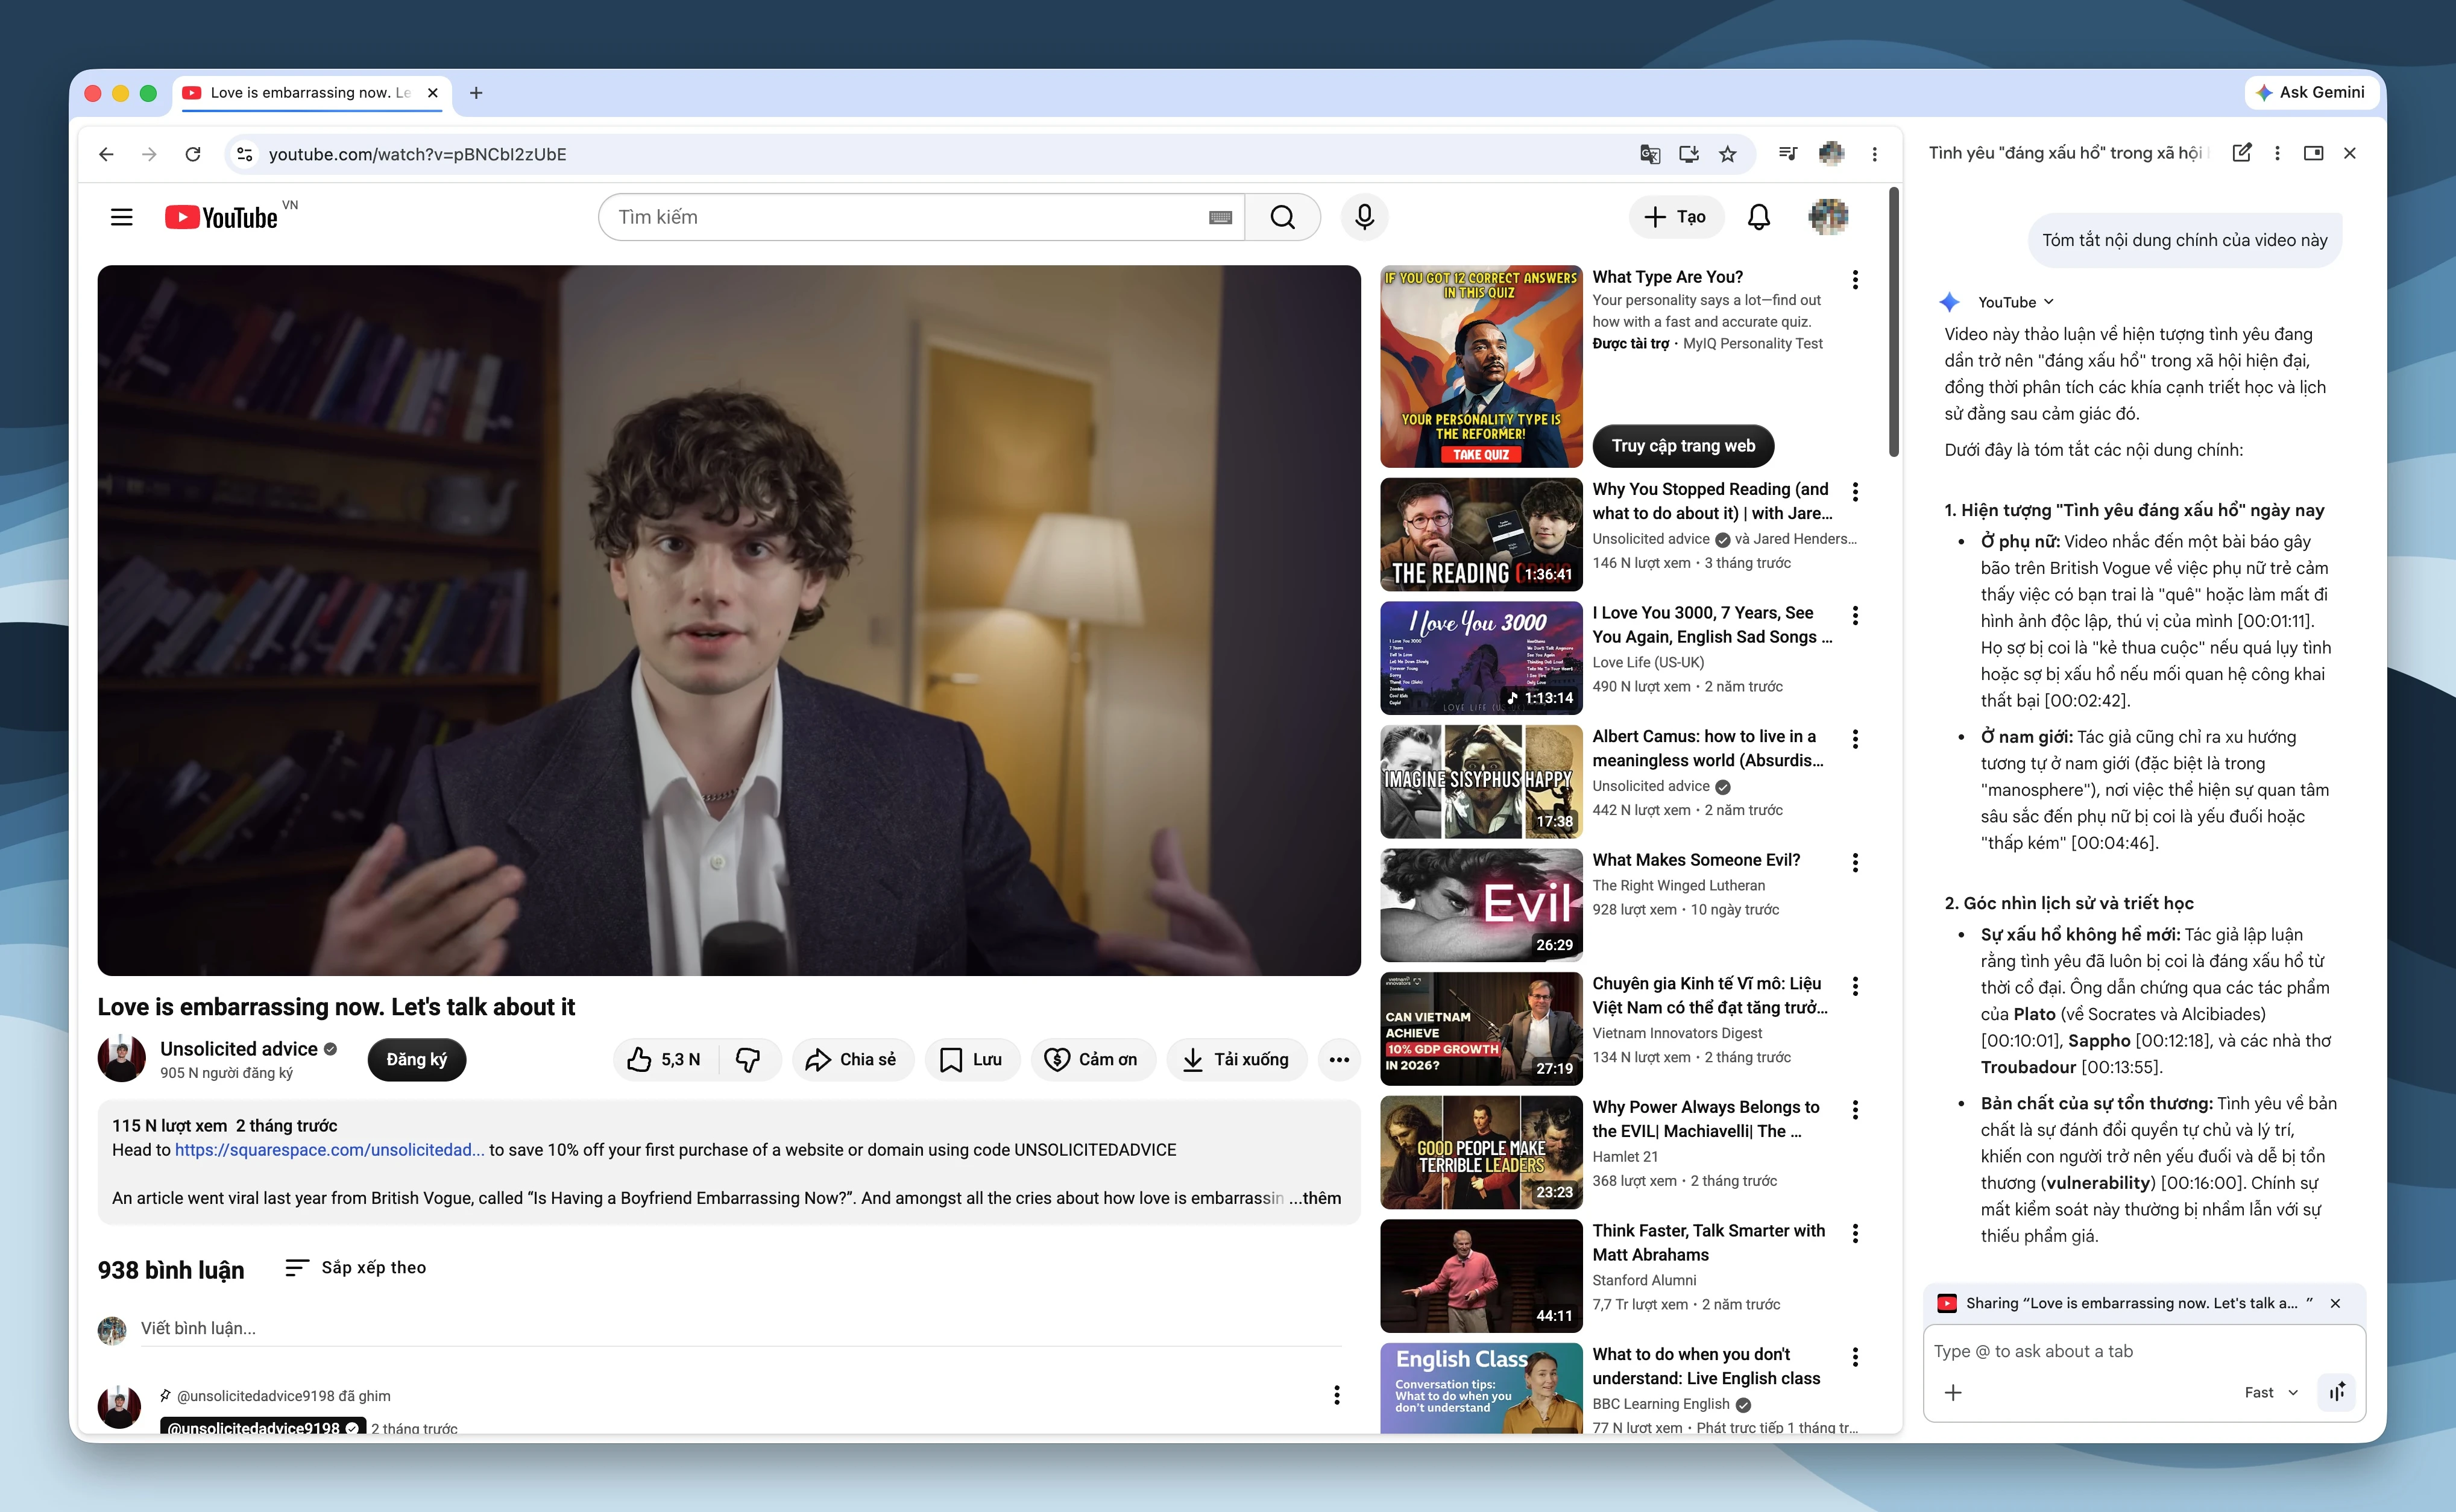This screenshot has width=2456, height=1512.
Task: Toggle the bookmark star in the address bar
Action: [x=1729, y=154]
